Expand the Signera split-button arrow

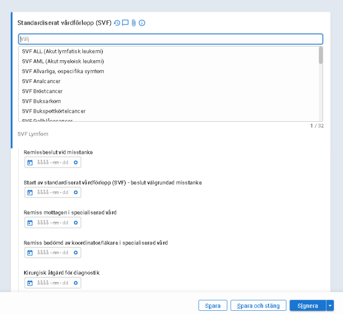tap(330, 306)
